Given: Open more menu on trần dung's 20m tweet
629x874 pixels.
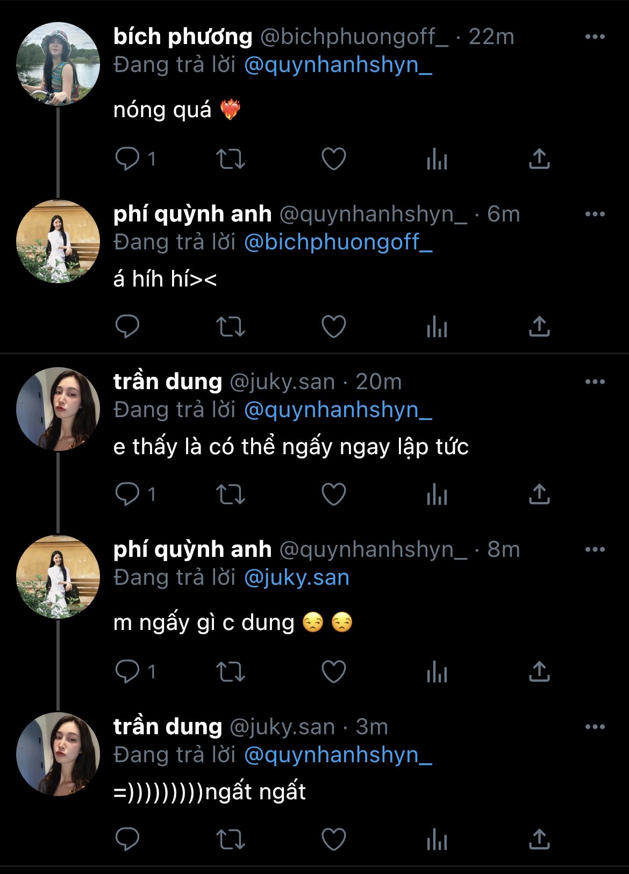Looking at the screenshot, I should [x=595, y=382].
